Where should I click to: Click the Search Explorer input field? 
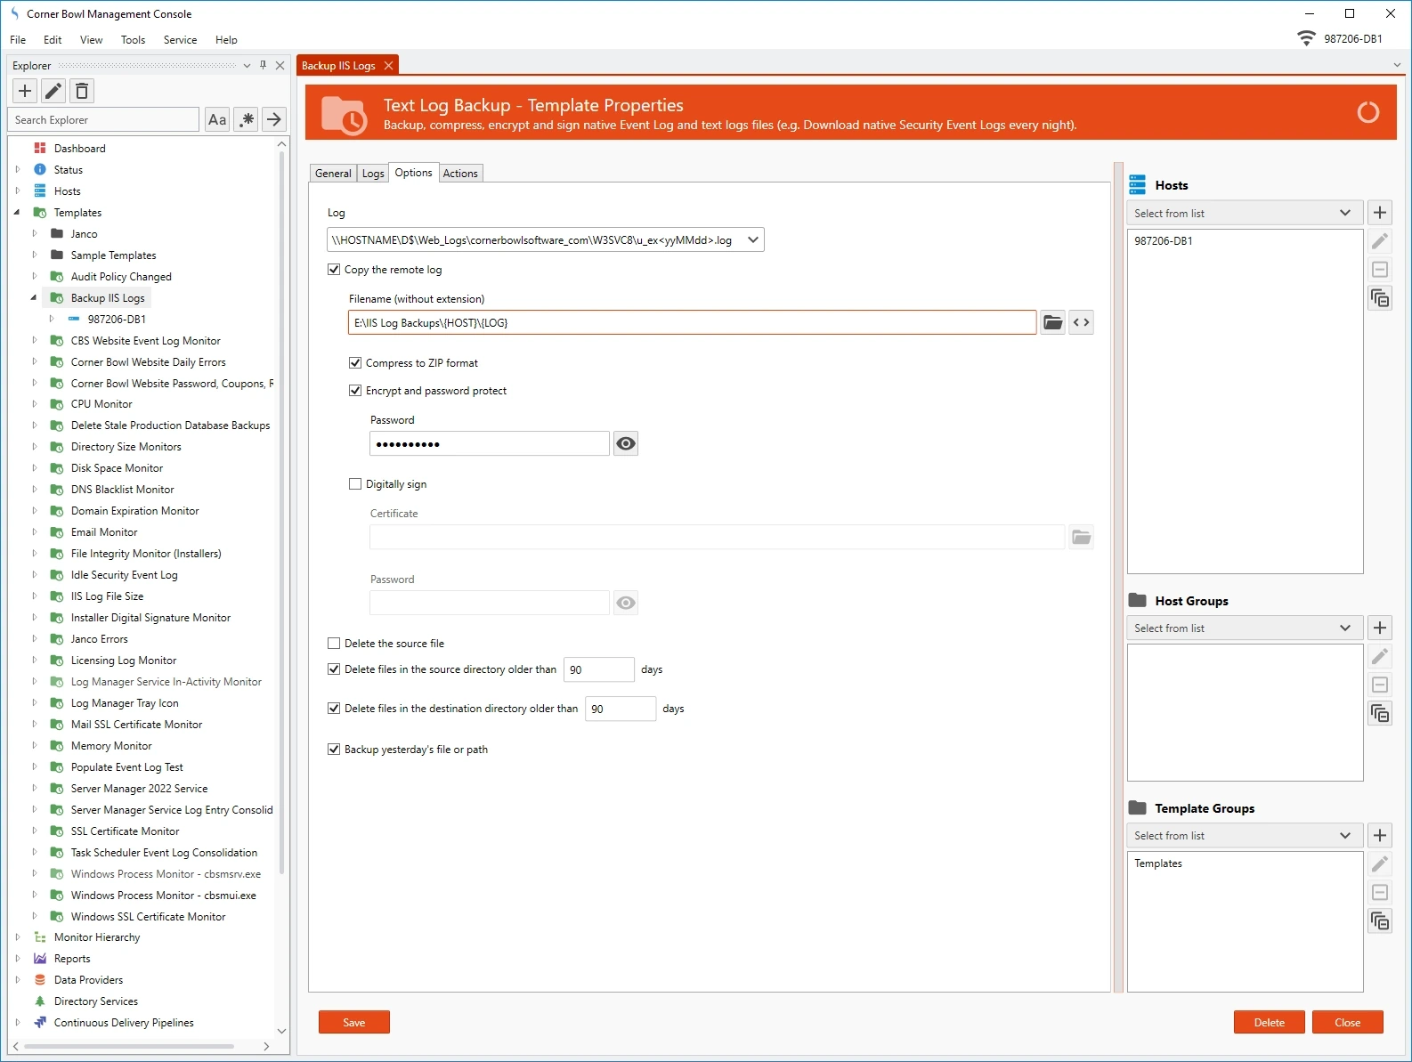click(104, 120)
